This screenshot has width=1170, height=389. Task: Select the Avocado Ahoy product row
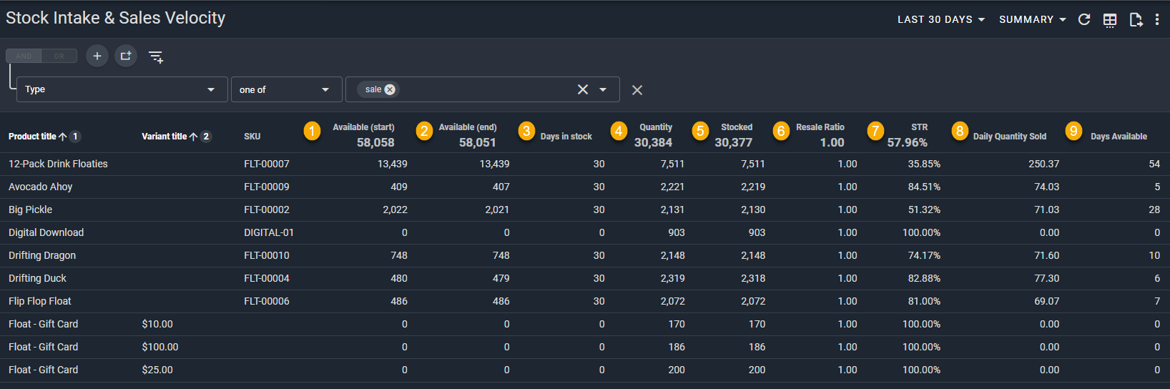[41, 187]
